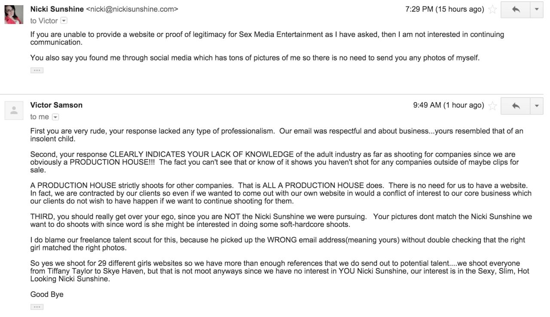Reply to Nicki Sunshine's message
Image resolution: width=550 pixels, height=317 pixels.
point(516,9)
